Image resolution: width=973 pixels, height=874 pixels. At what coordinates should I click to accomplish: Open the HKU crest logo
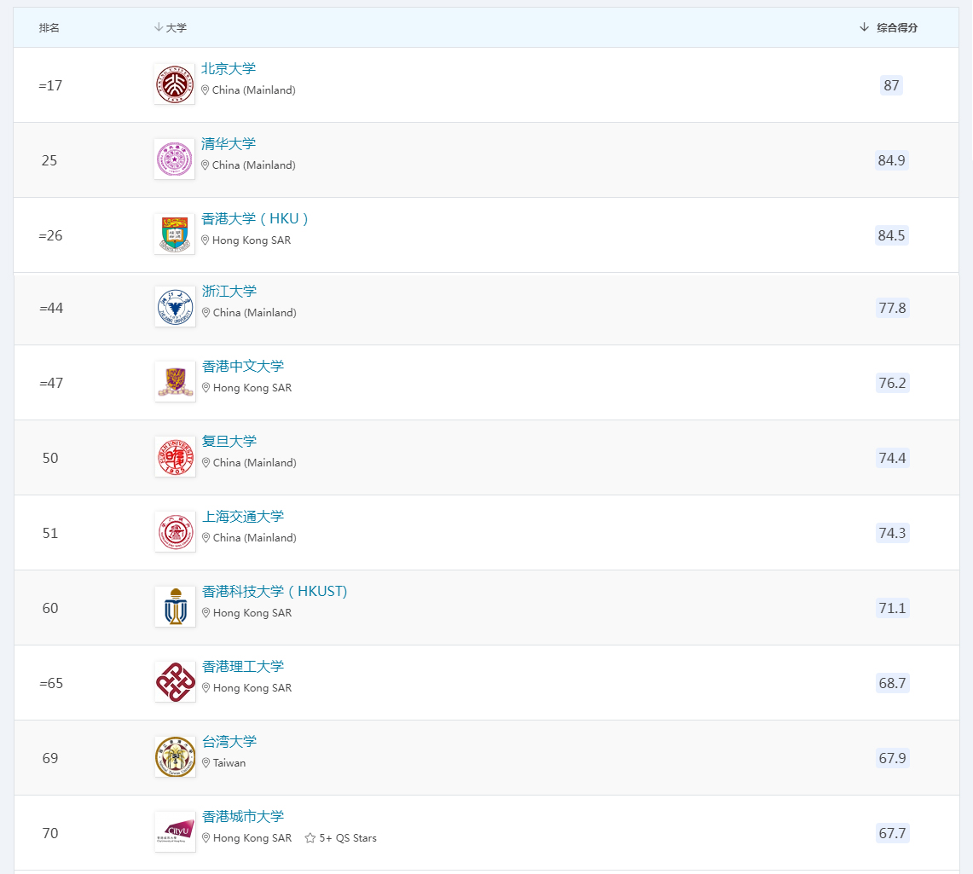[x=174, y=234]
